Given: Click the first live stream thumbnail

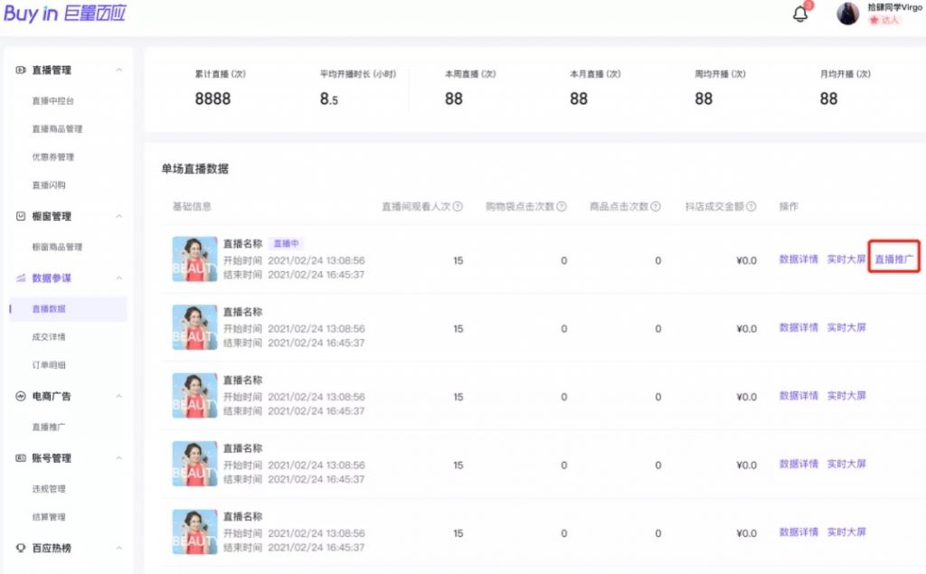Looking at the screenshot, I should tap(194, 259).
